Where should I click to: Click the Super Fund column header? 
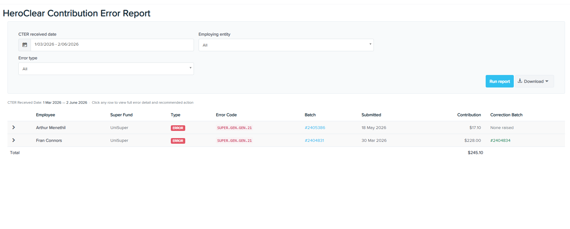(121, 115)
